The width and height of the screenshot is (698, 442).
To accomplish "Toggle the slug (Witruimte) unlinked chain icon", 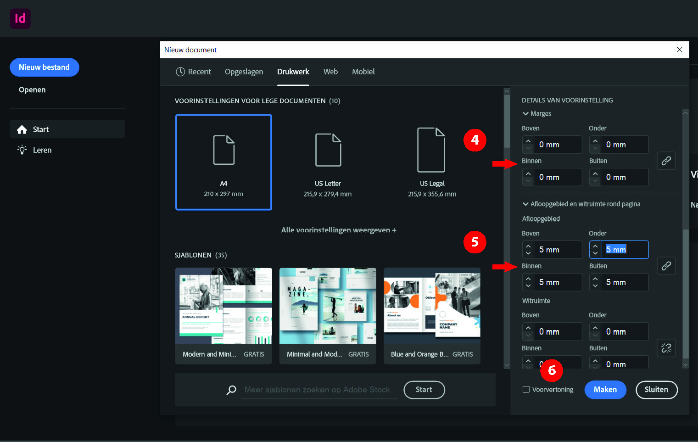I will click(666, 348).
